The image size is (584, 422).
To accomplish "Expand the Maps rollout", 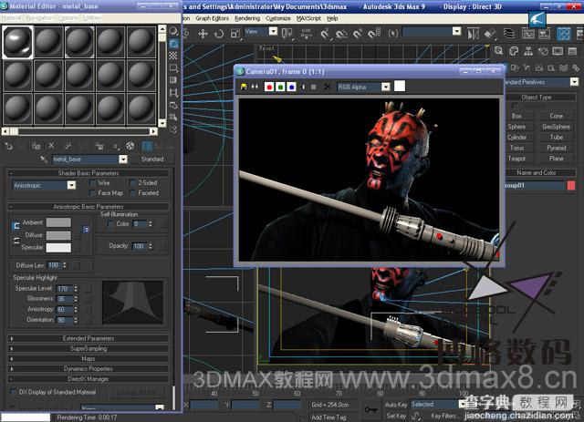I will (x=89, y=359).
